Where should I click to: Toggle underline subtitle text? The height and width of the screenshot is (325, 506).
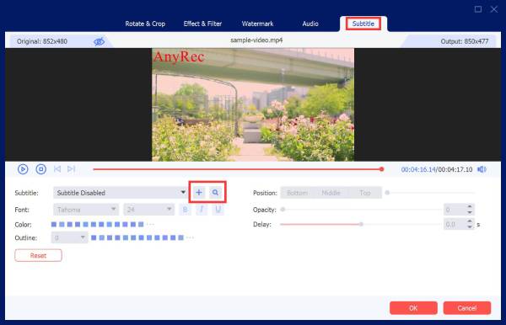(218, 210)
